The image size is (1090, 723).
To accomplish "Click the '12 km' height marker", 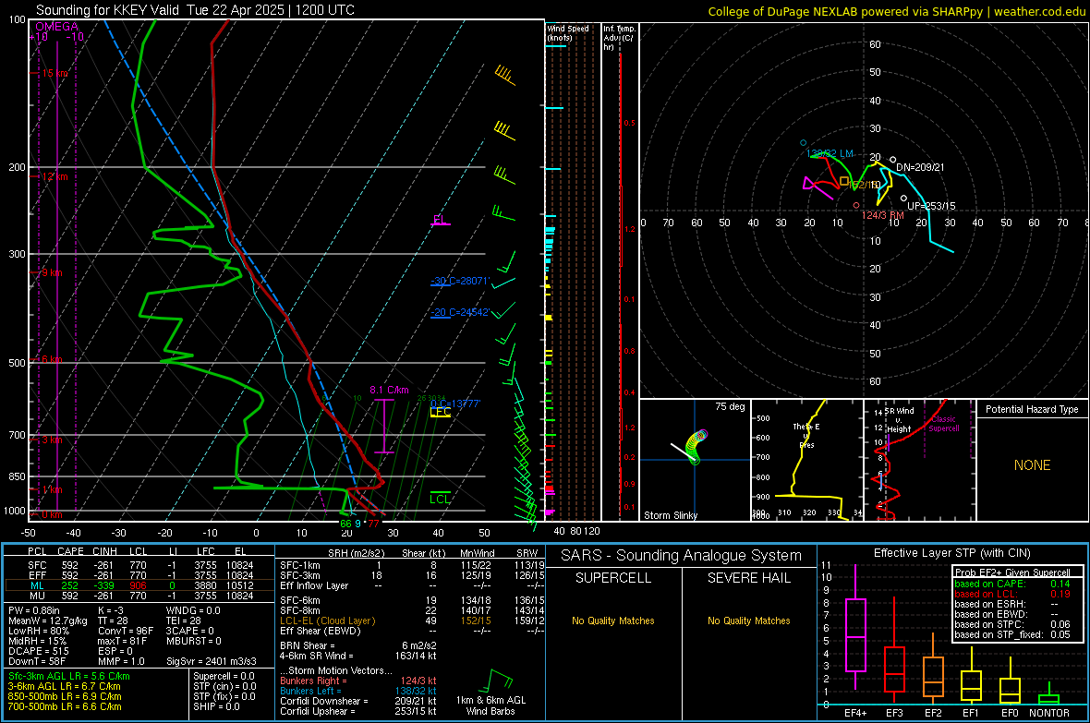I will coord(54,176).
